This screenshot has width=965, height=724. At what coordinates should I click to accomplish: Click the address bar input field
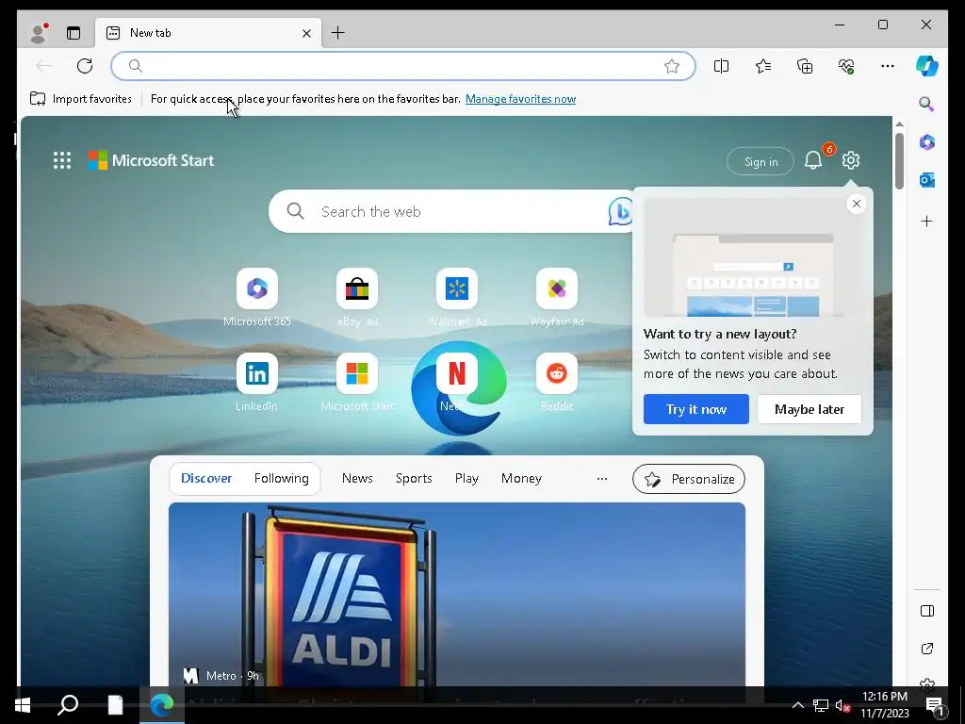coord(403,66)
